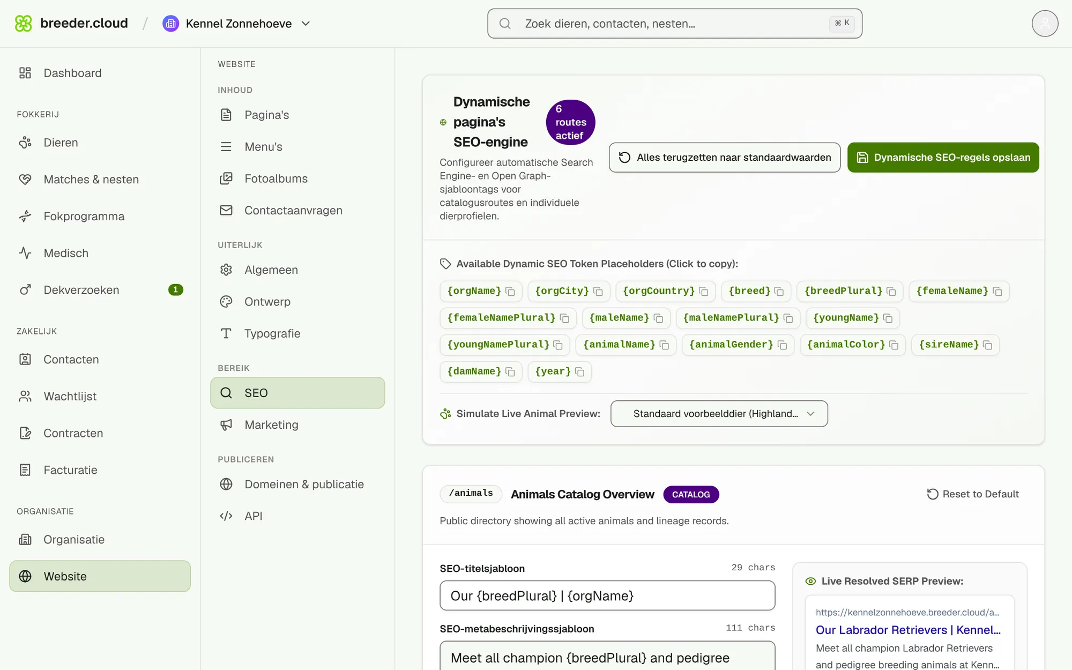Open Dashboard in the main sidebar
The width and height of the screenshot is (1072, 670).
tap(100, 73)
